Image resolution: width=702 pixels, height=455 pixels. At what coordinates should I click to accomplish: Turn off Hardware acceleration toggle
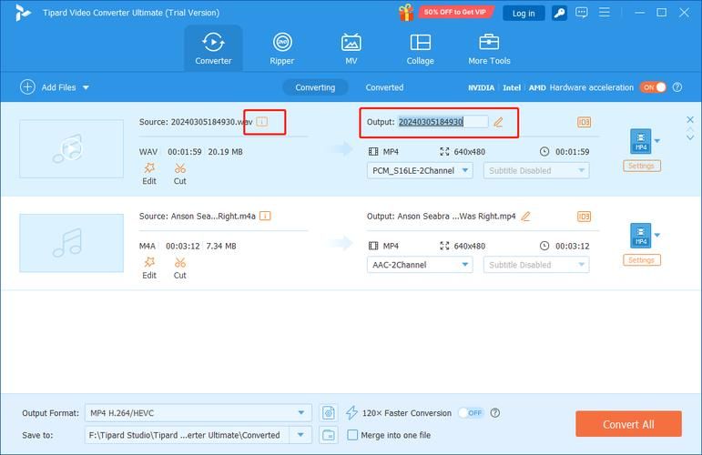[x=653, y=87]
